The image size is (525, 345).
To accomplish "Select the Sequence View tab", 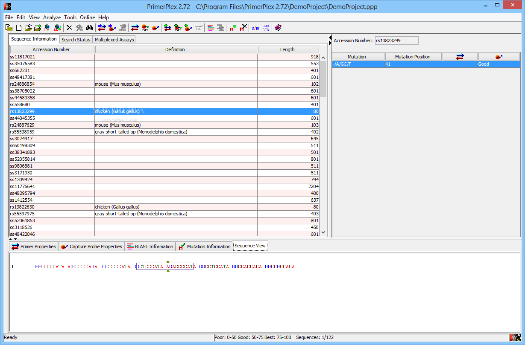I will click(250, 246).
